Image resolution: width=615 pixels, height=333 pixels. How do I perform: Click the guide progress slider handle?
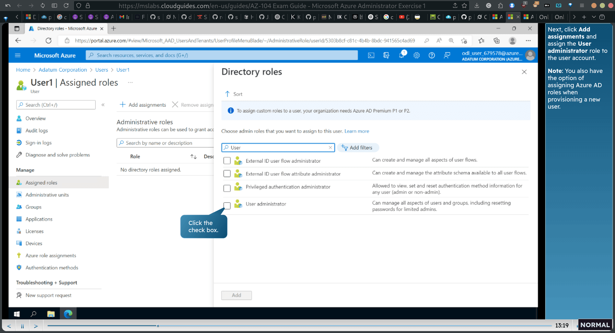pos(158,326)
